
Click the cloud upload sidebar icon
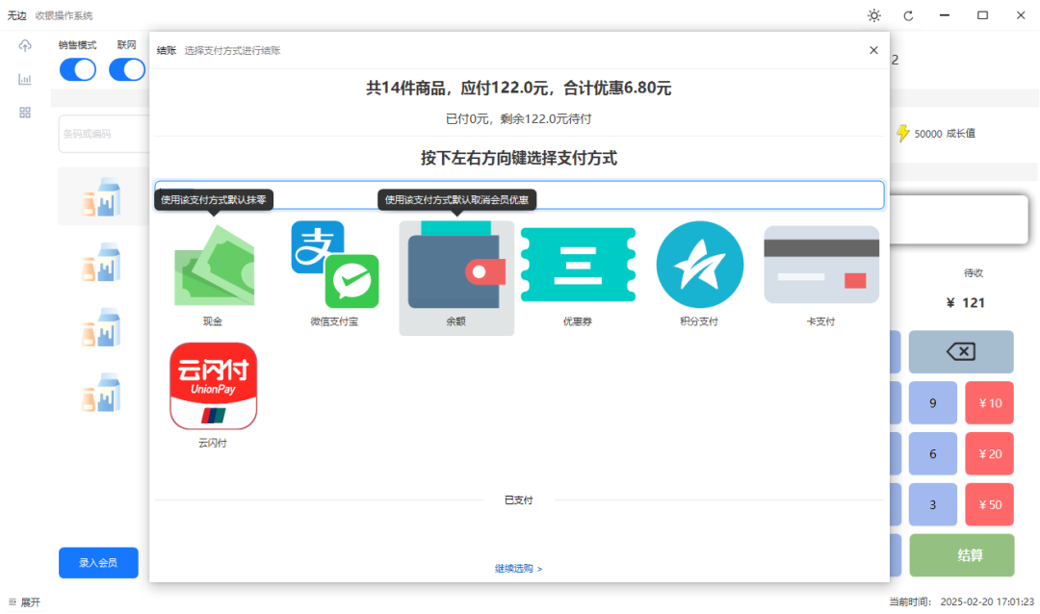point(25,46)
